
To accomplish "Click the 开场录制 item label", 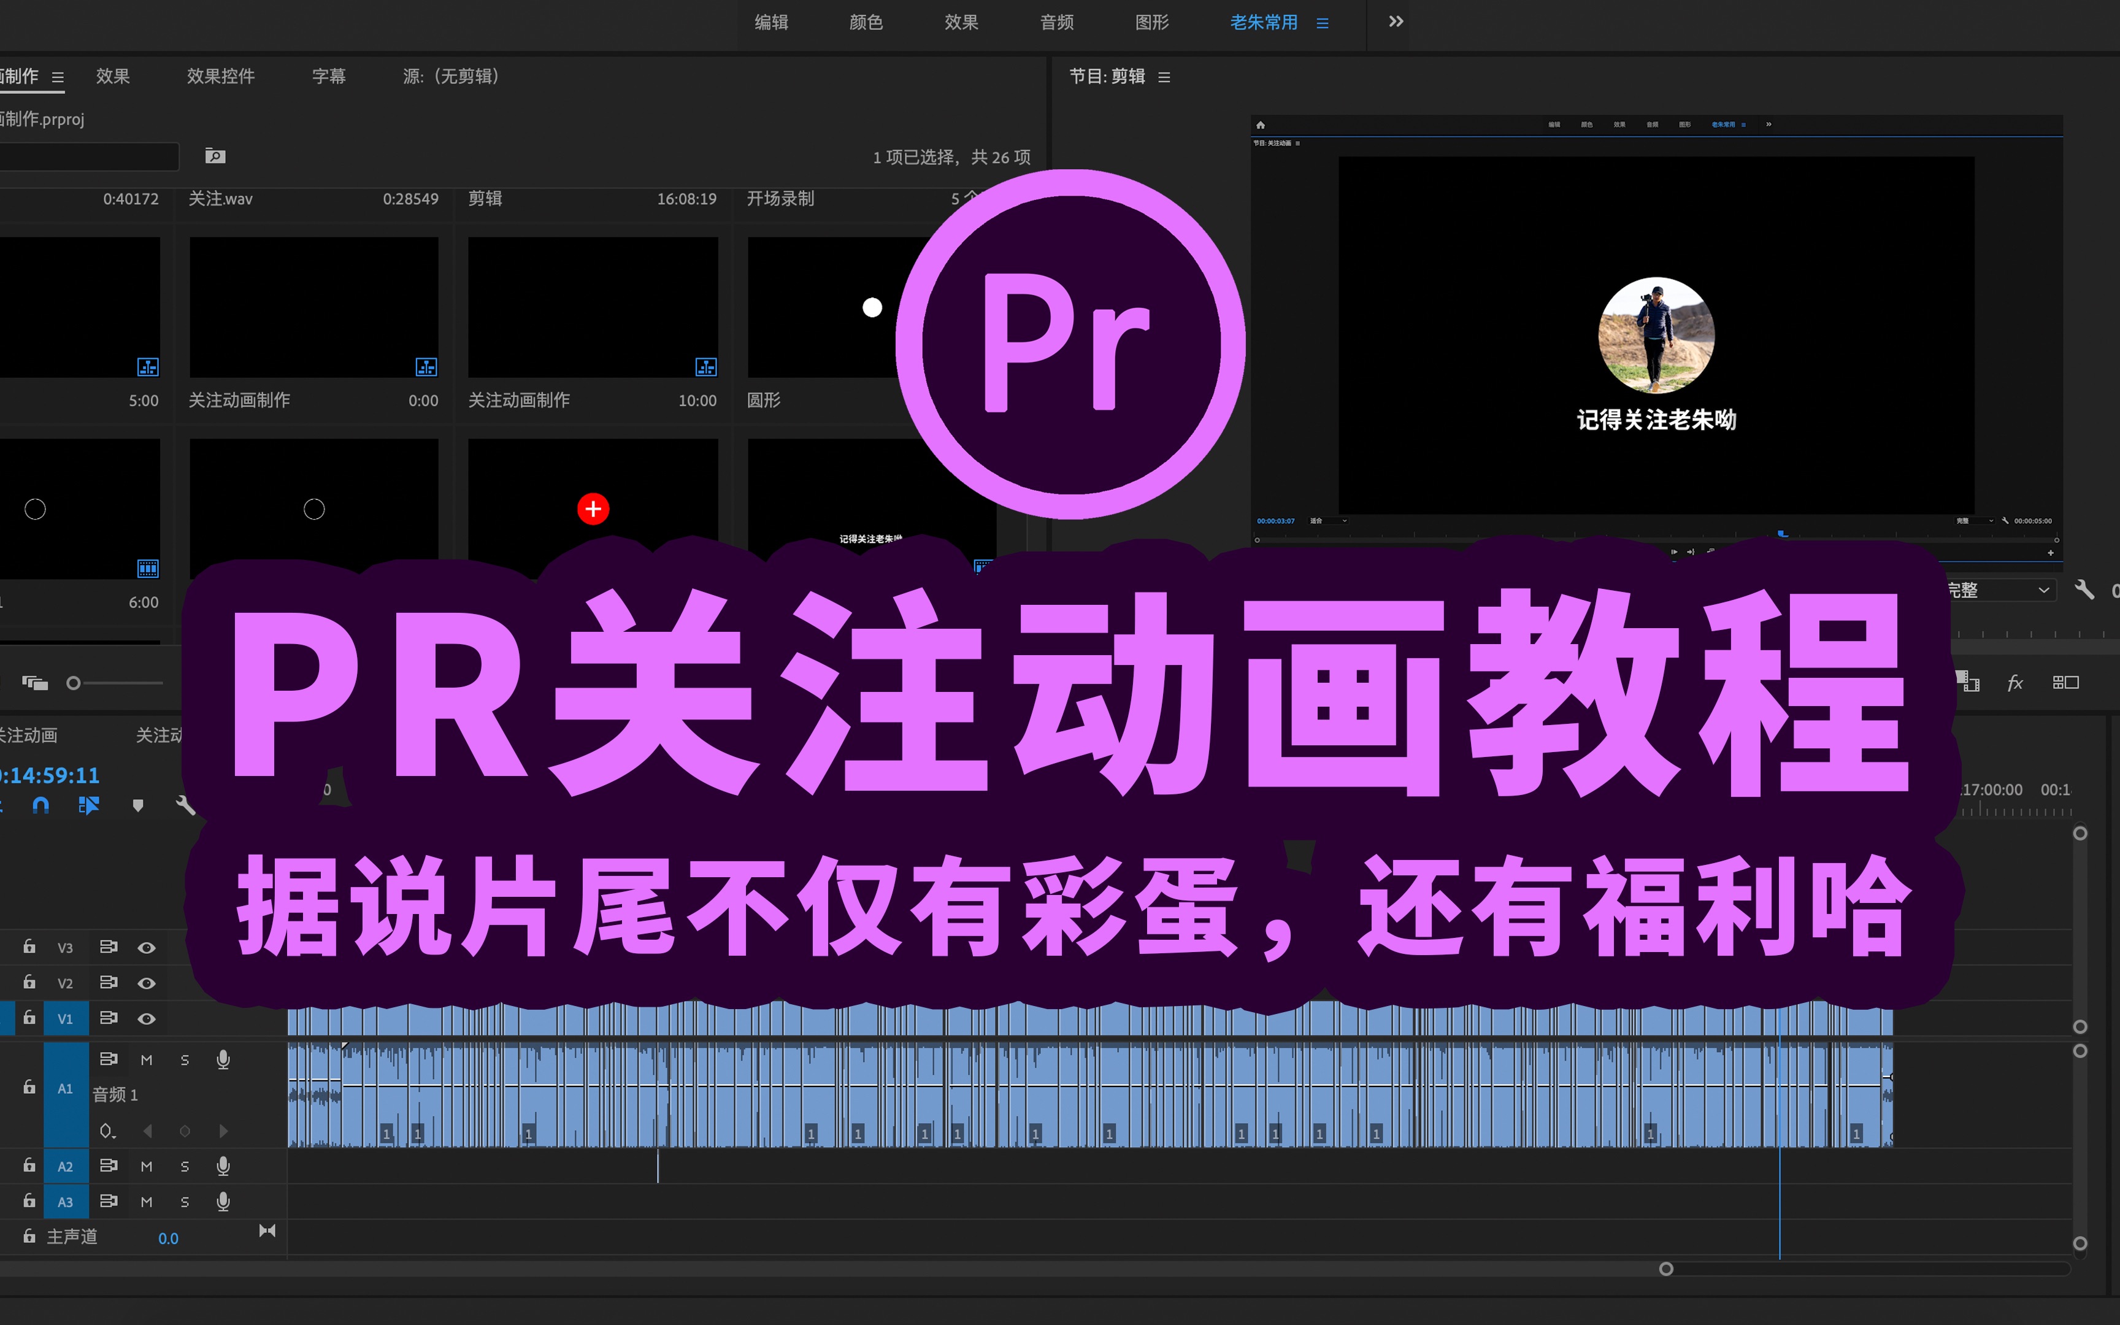I will point(780,199).
